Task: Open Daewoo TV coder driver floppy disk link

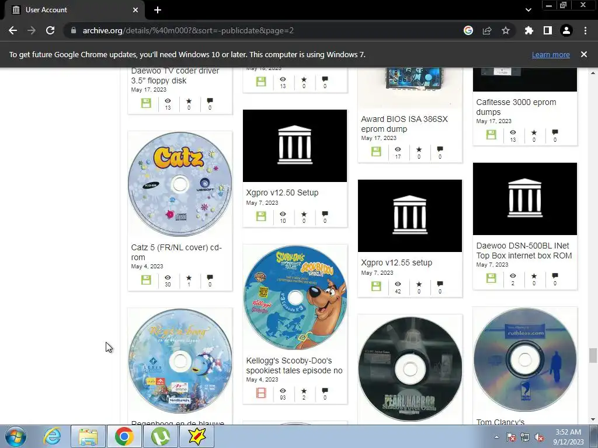Action: [x=175, y=76]
